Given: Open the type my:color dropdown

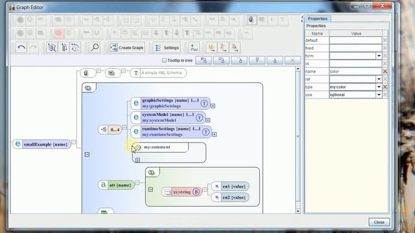Looking at the screenshot, I should (379, 87).
